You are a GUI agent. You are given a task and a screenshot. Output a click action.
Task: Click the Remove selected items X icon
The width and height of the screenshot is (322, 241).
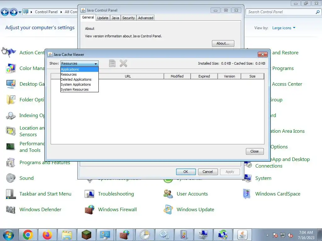123,63
